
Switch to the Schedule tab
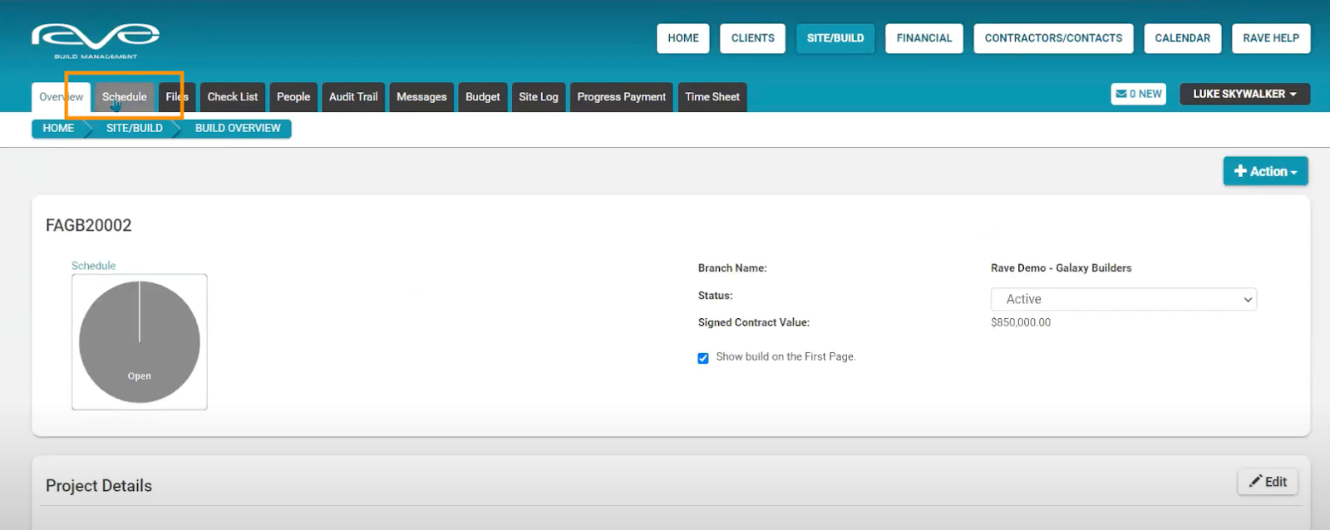click(125, 97)
